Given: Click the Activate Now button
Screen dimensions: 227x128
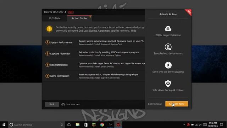Looking at the screenshot, I should click(x=177, y=104).
